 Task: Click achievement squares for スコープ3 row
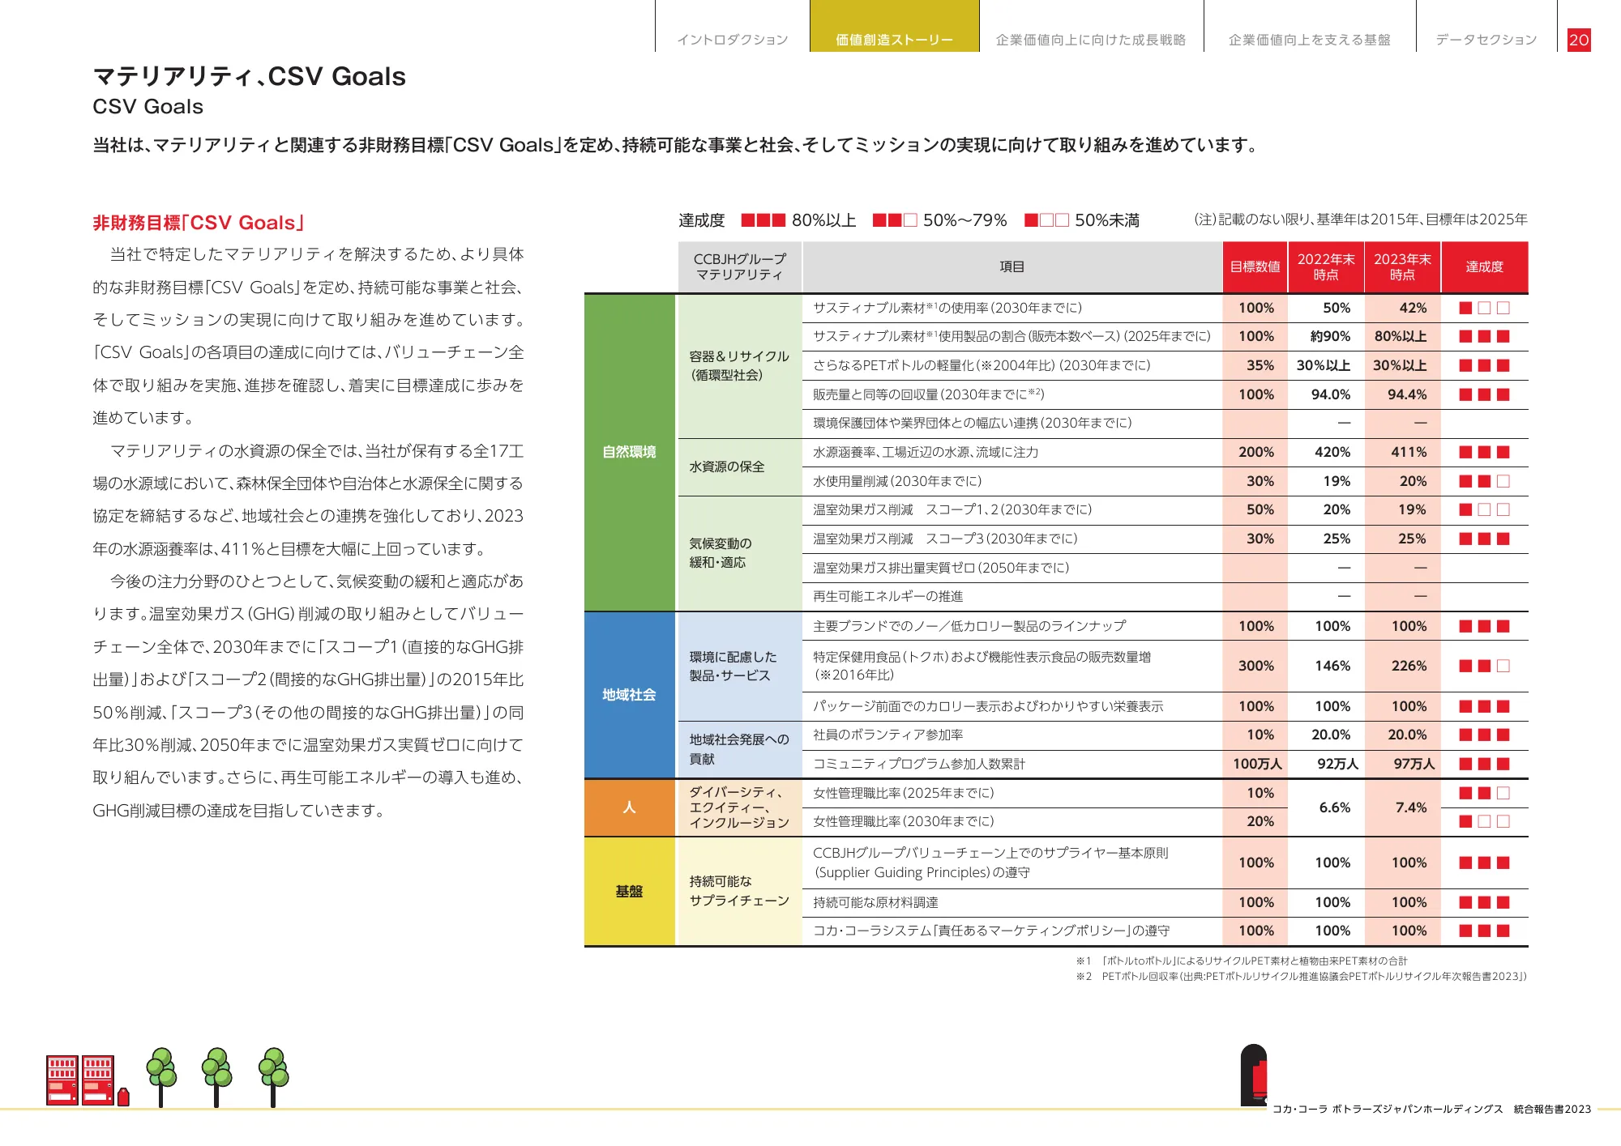pos(1485,539)
